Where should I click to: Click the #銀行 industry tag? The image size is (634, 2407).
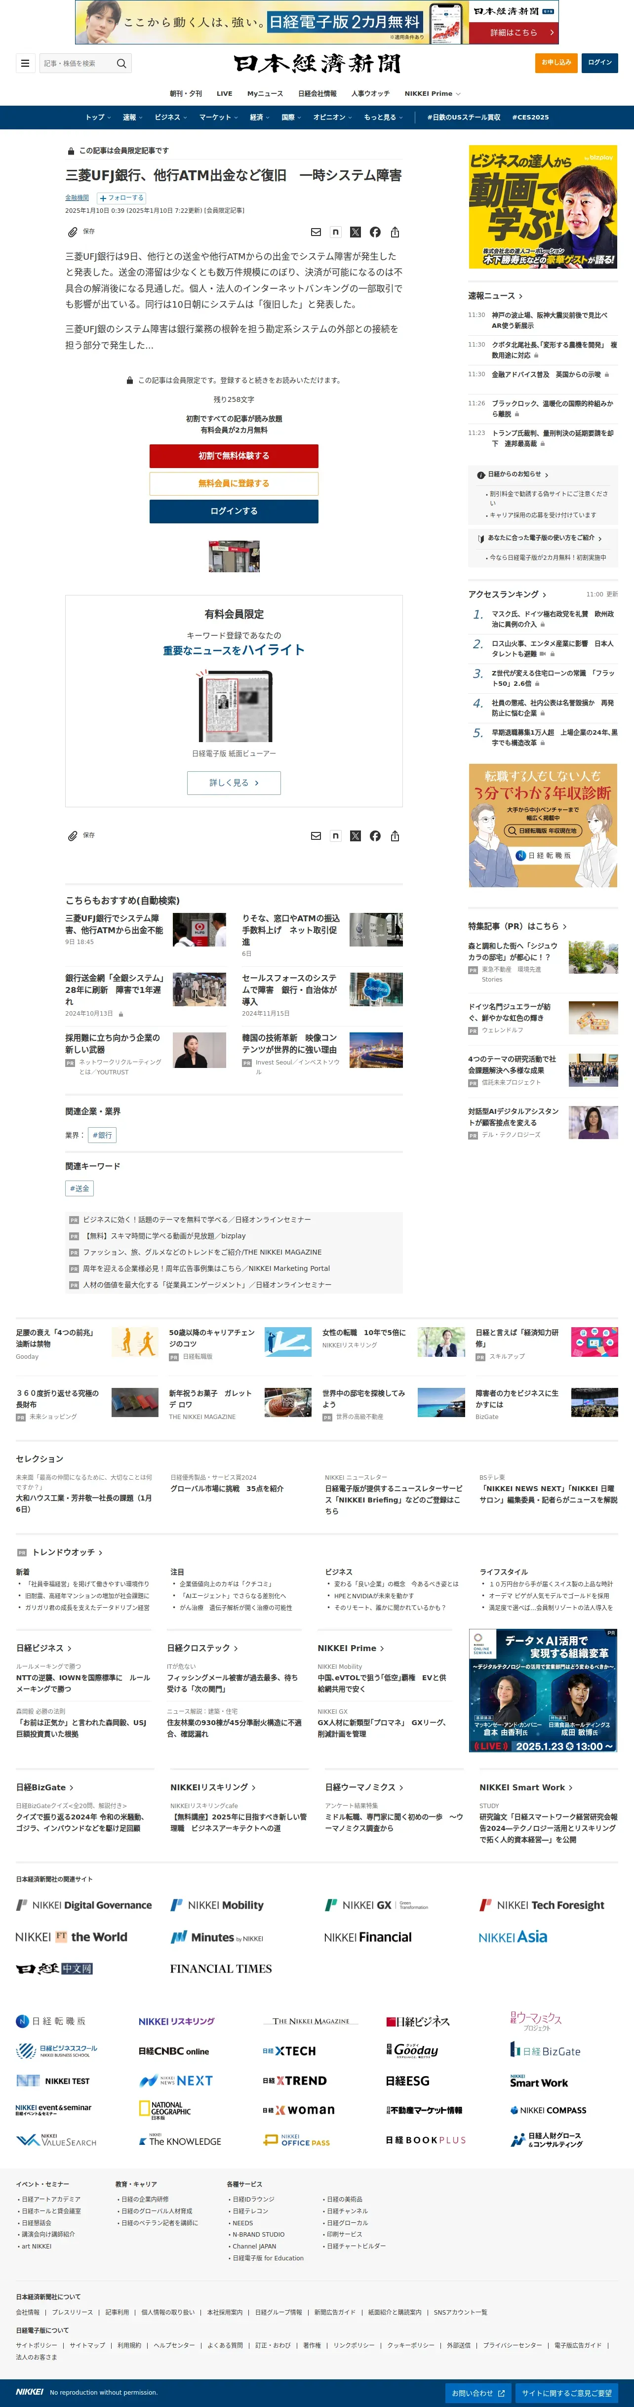[103, 1135]
